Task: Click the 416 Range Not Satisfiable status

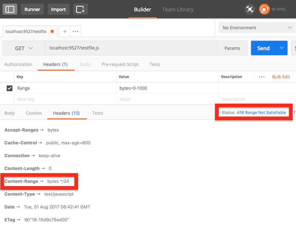Action: (x=262, y=112)
